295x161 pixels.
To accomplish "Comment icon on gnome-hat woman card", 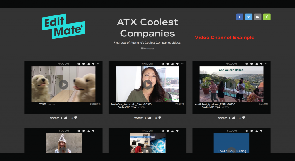I will (x=84, y=131).
